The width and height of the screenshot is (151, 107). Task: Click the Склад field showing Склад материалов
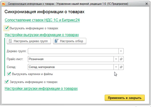71,67
